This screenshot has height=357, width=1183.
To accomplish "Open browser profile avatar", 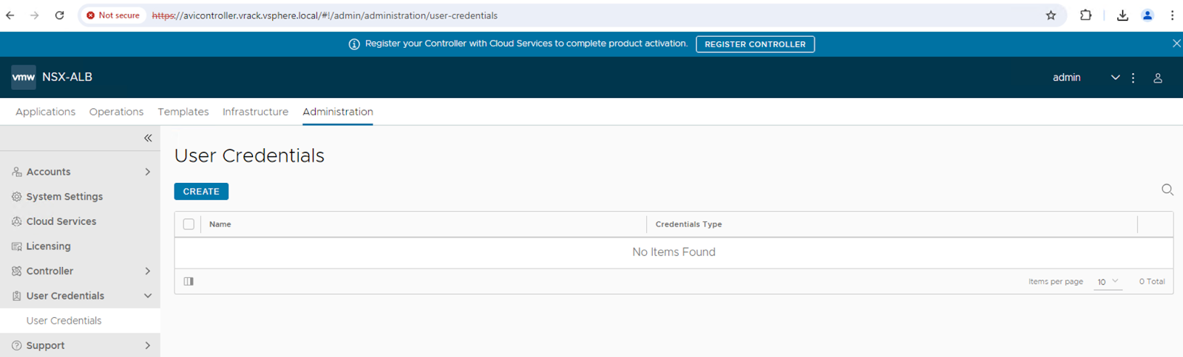I will [x=1148, y=15].
